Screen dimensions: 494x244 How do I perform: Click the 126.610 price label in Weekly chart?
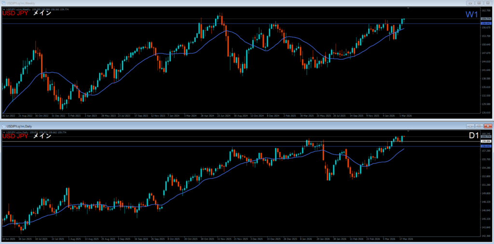click(x=486, y=113)
